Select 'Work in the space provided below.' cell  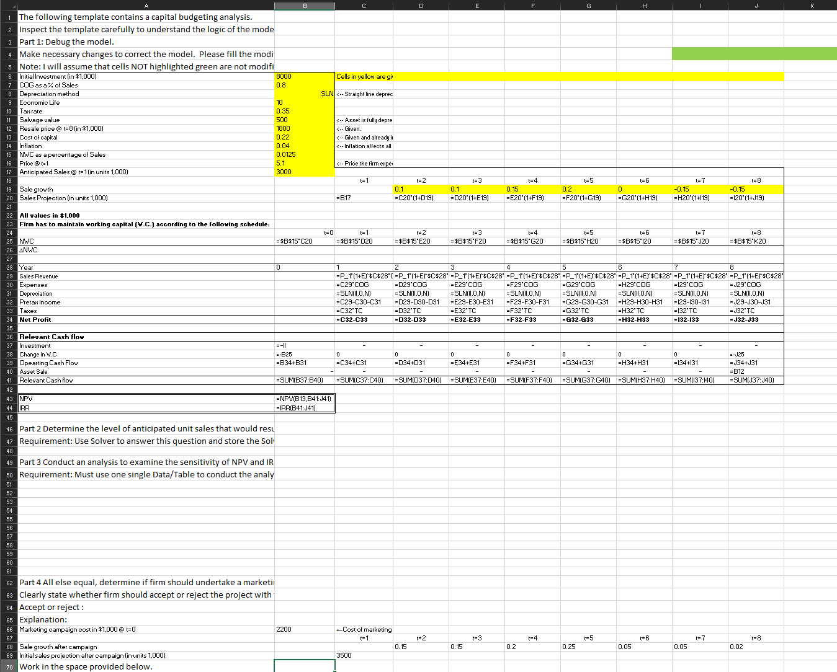point(146,666)
